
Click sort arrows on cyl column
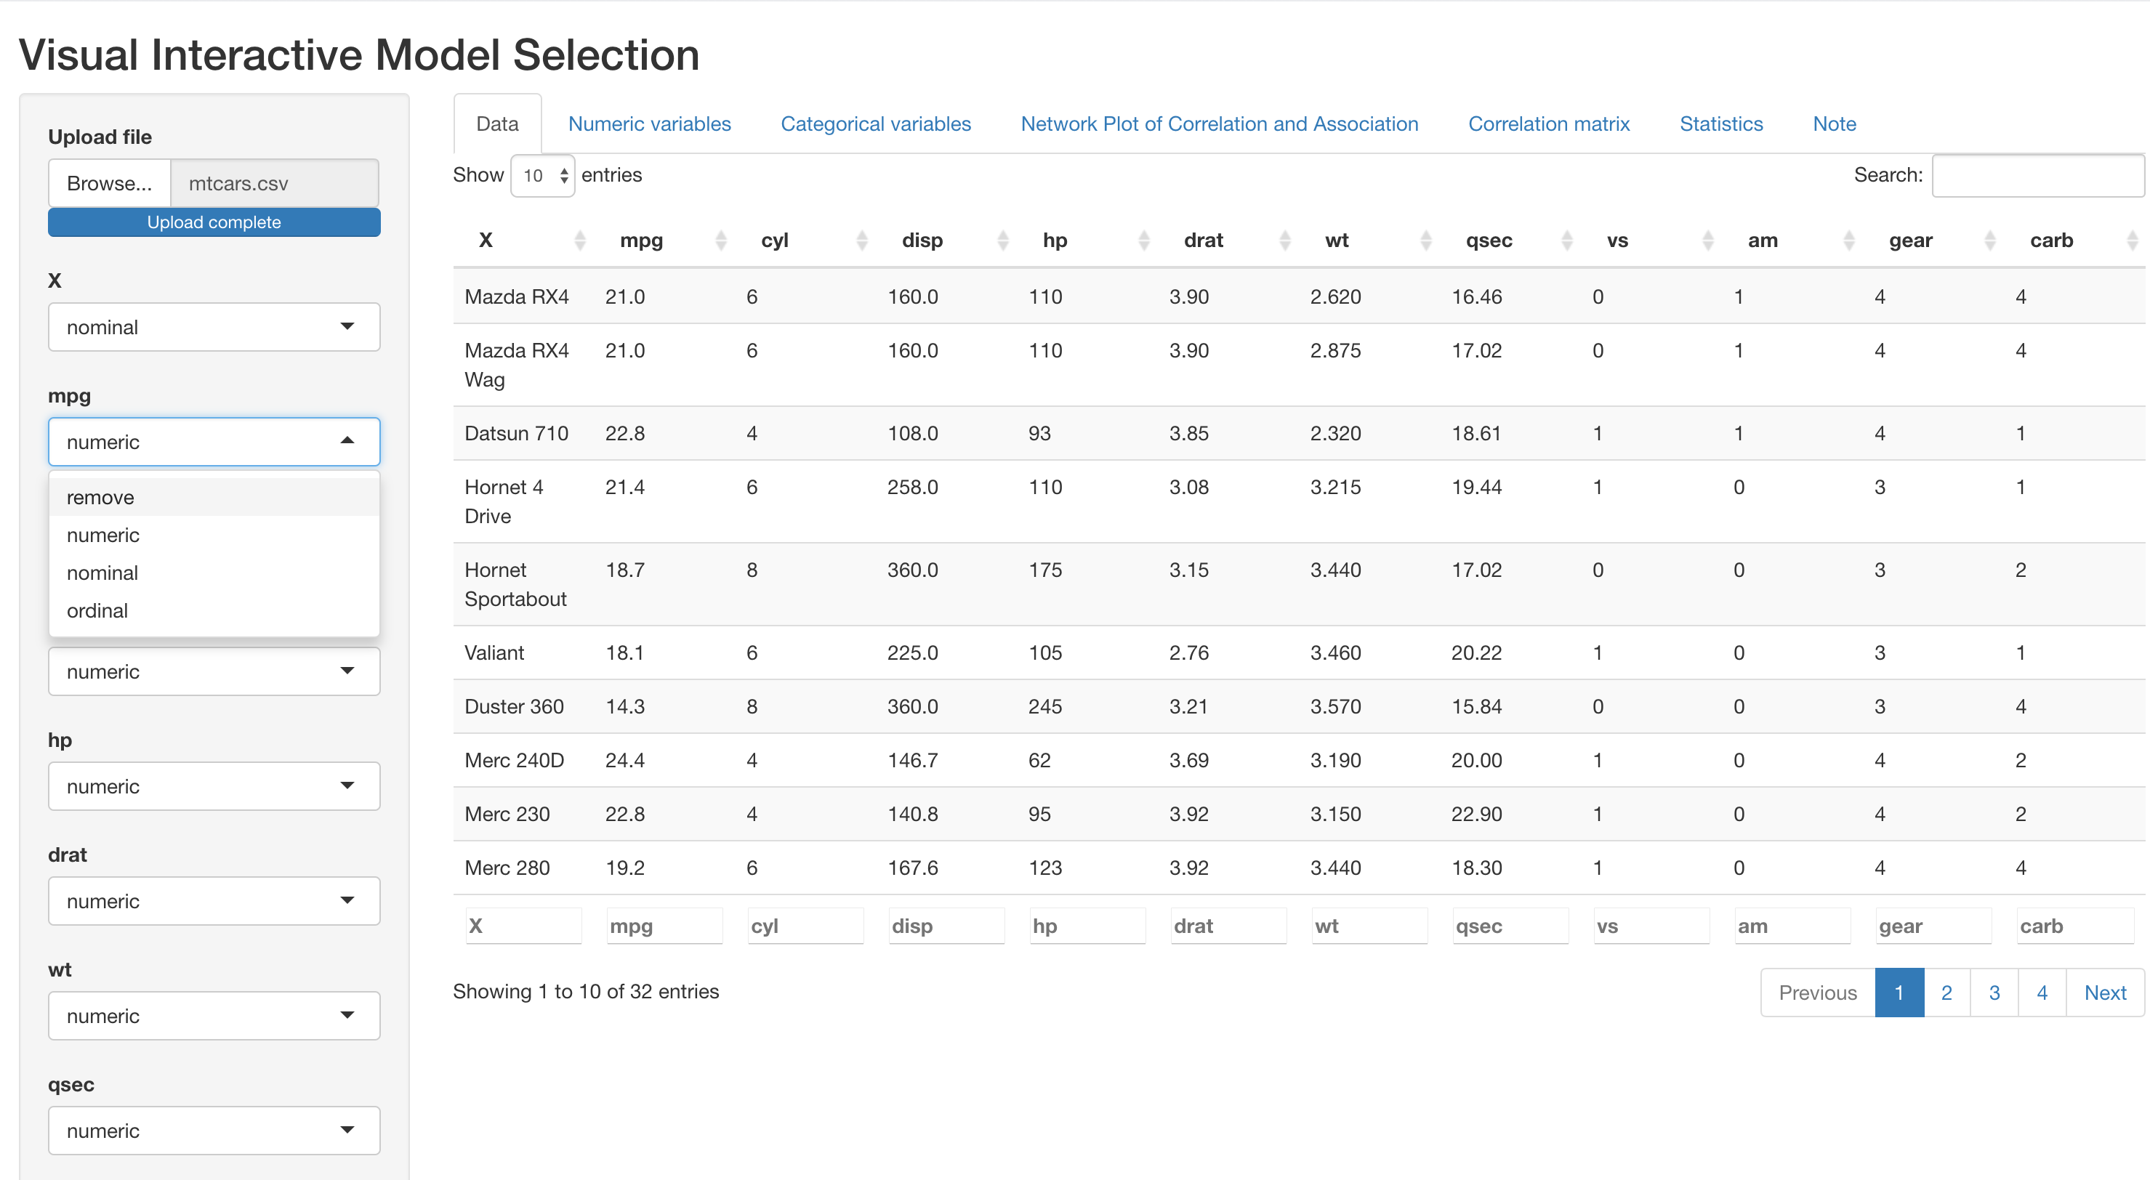point(862,241)
